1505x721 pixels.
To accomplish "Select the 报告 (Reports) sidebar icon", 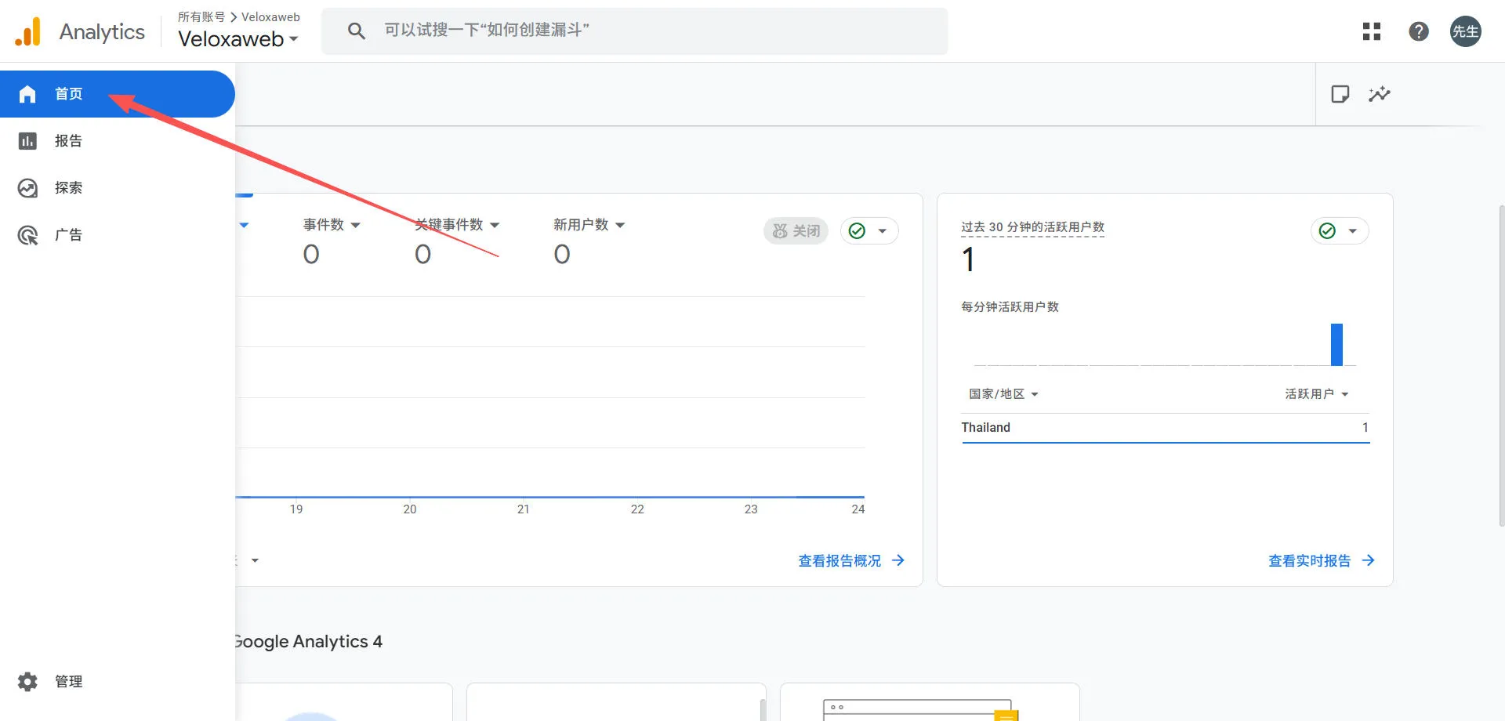I will pyautogui.click(x=27, y=140).
